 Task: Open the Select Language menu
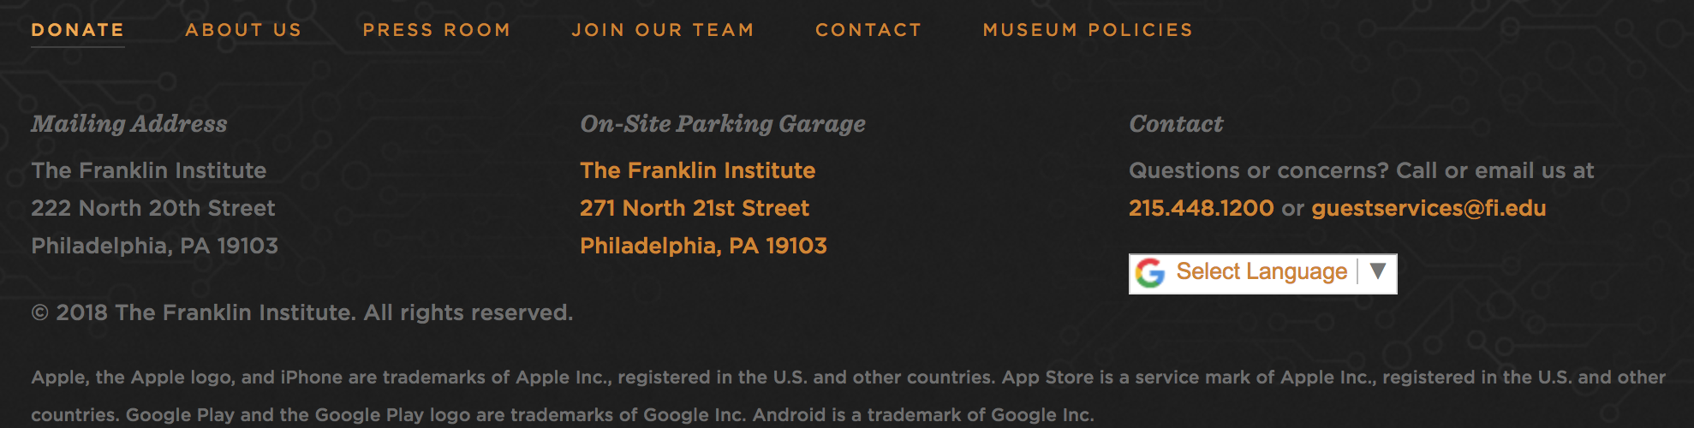(1262, 272)
